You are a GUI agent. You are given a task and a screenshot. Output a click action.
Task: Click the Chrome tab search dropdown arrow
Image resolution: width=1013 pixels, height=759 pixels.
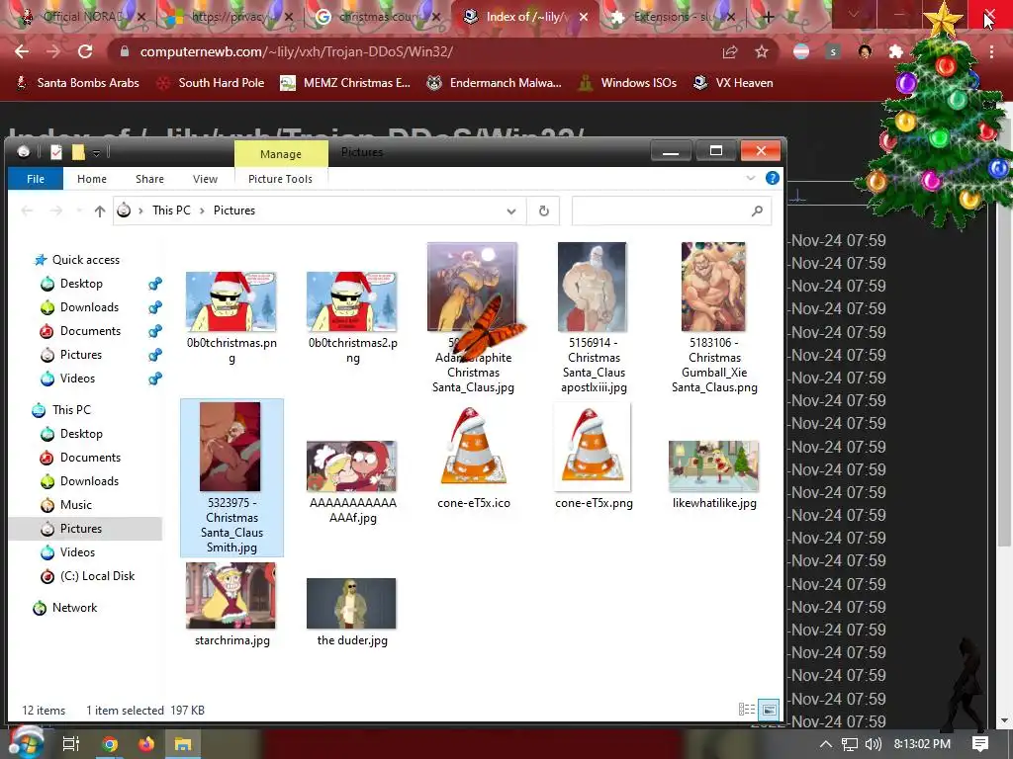(x=854, y=14)
